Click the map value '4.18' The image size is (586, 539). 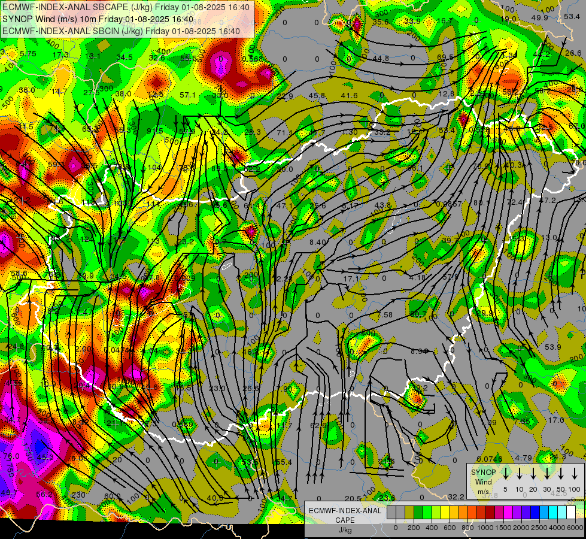(417, 278)
